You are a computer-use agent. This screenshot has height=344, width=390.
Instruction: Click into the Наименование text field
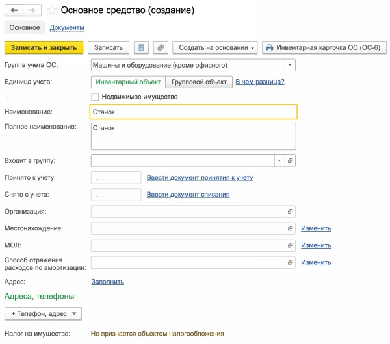pos(194,112)
